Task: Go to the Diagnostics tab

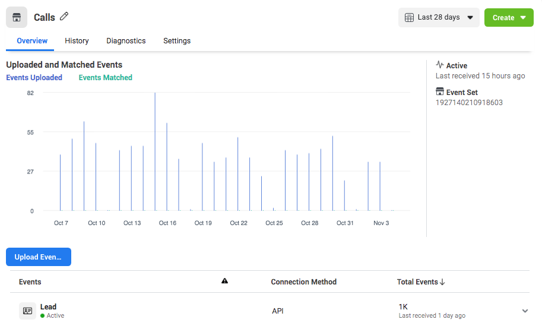Action: 126,41
